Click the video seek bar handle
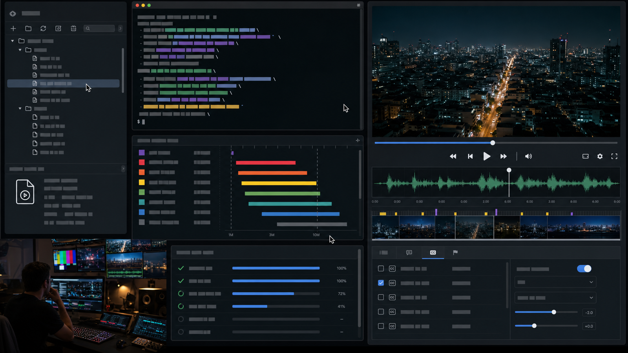 493,143
